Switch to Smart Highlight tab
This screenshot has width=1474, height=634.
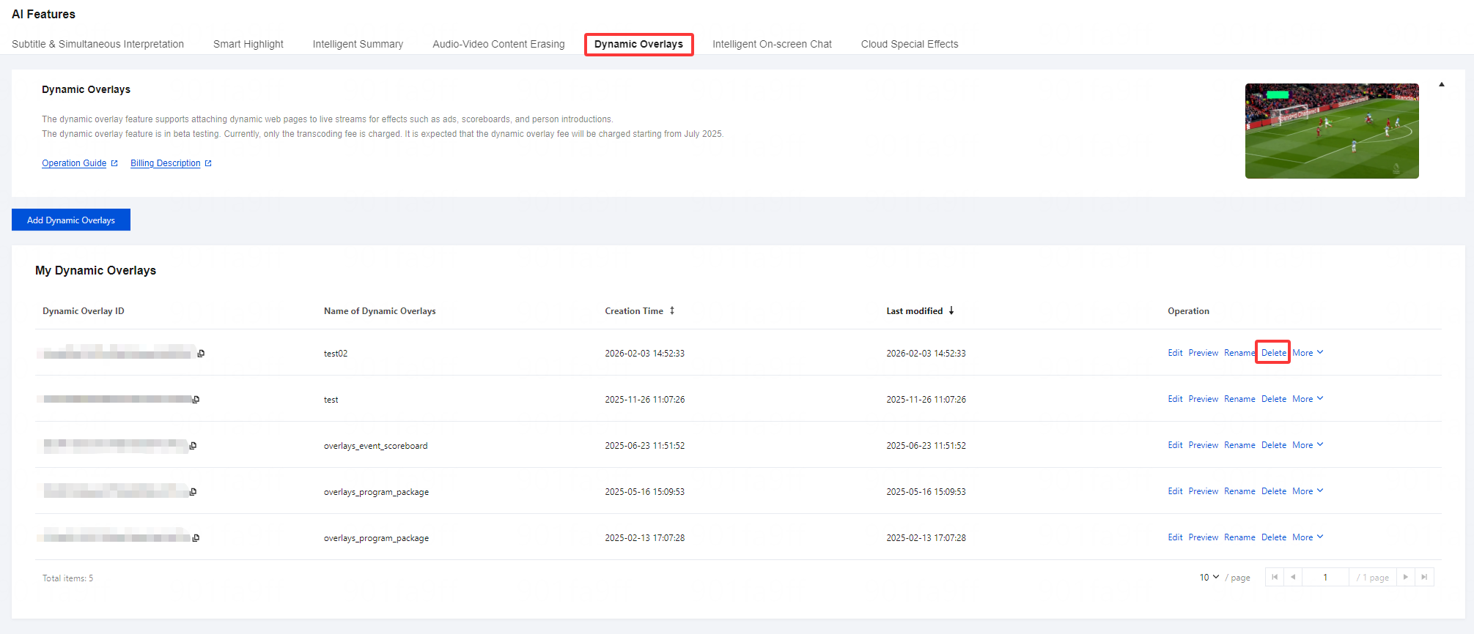248,44
